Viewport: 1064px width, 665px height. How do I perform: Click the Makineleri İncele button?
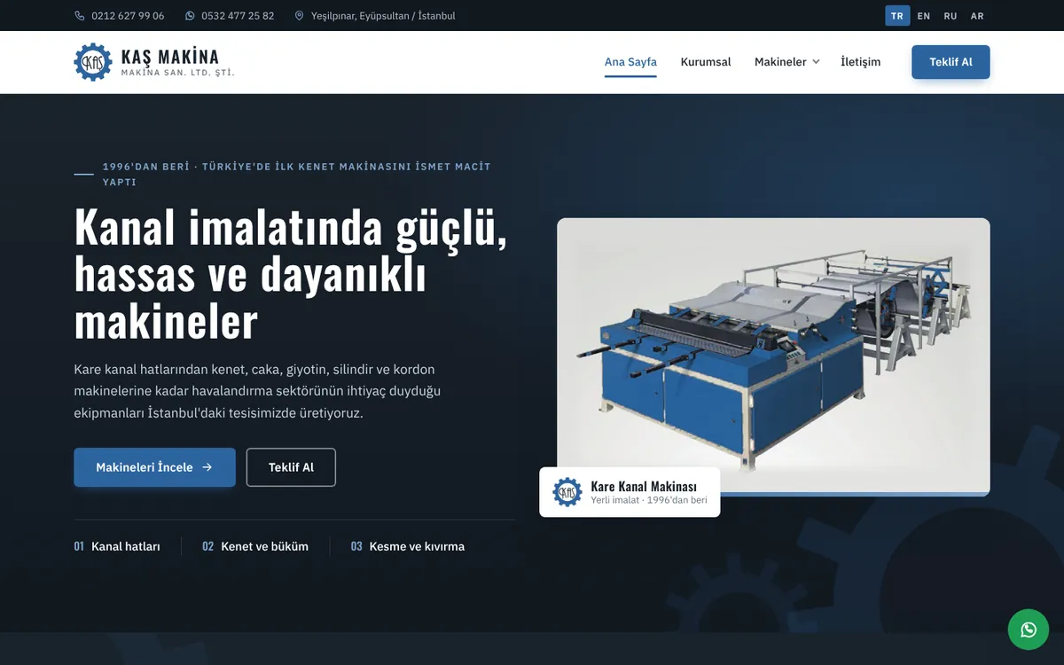(x=154, y=467)
